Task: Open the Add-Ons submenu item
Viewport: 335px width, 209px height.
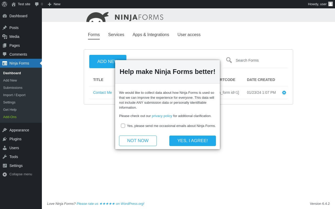Action: pos(10,117)
